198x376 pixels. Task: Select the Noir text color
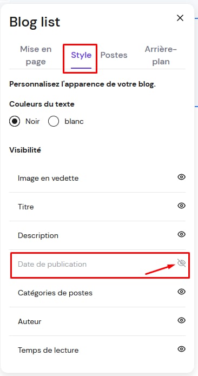15,122
